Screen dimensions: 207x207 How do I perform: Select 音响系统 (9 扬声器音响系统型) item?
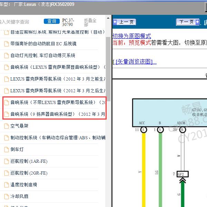coord(58,114)
